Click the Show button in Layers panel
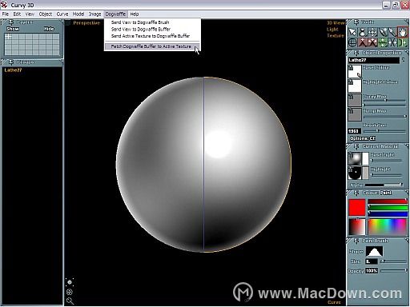Image resolution: width=410 pixels, height=307 pixels. pyautogui.click(x=13, y=29)
